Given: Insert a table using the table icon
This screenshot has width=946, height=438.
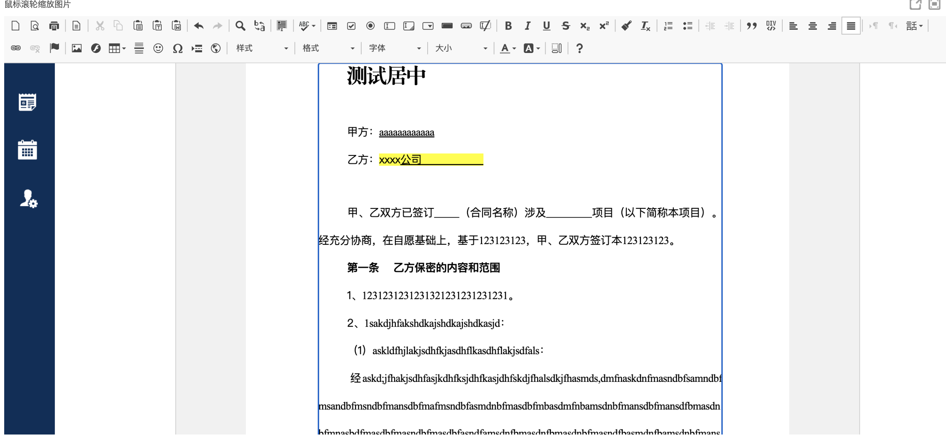Looking at the screenshot, I should pos(114,48).
